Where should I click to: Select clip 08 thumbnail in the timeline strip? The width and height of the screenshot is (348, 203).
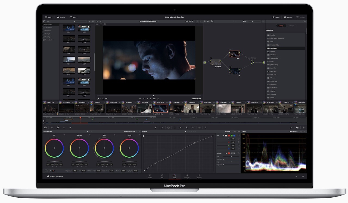click(160, 109)
